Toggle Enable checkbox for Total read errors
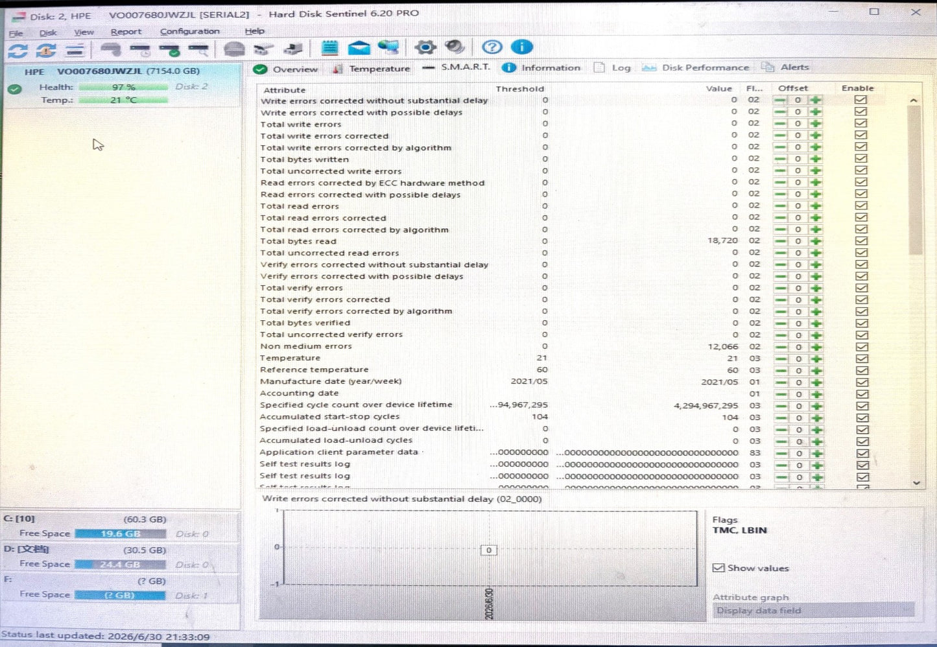The height and width of the screenshot is (647, 937). (x=861, y=206)
